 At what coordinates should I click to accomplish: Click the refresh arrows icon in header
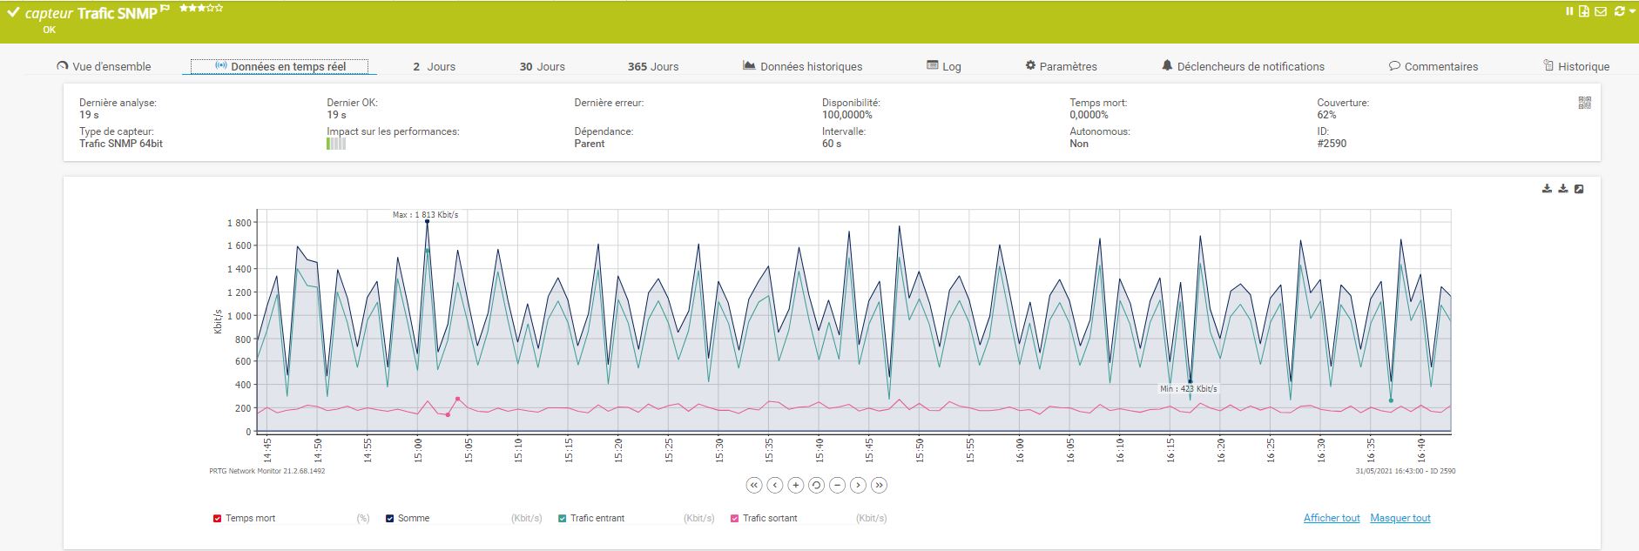coord(1619,11)
